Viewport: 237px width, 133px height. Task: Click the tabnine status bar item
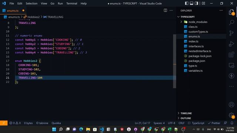42,123
